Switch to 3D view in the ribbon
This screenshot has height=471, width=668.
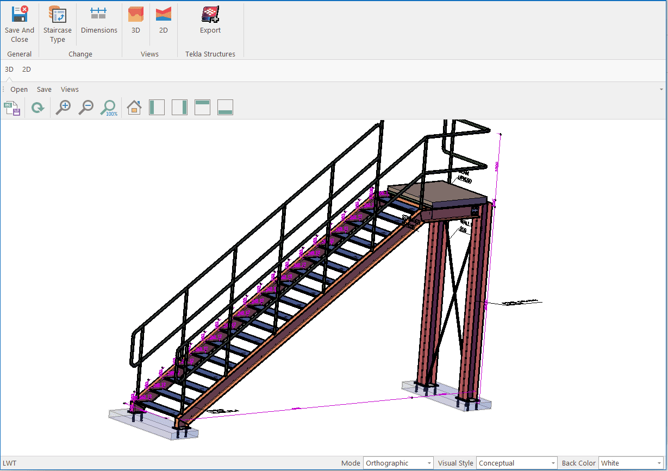(x=136, y=21)
